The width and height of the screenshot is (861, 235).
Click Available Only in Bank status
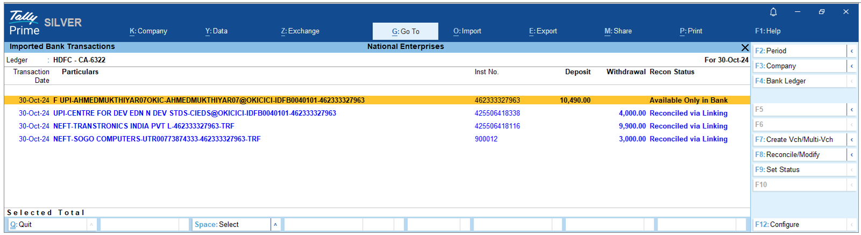pyautogui.click(x=688, y=100)
